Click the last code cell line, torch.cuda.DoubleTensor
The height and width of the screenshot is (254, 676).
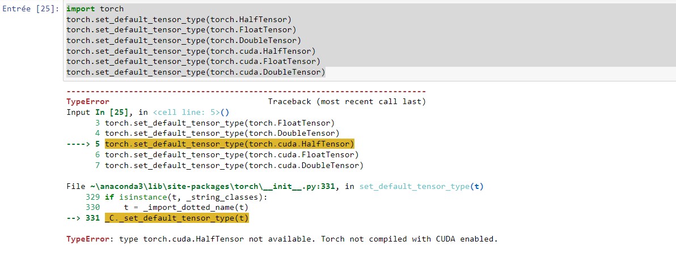pos(195,72)
